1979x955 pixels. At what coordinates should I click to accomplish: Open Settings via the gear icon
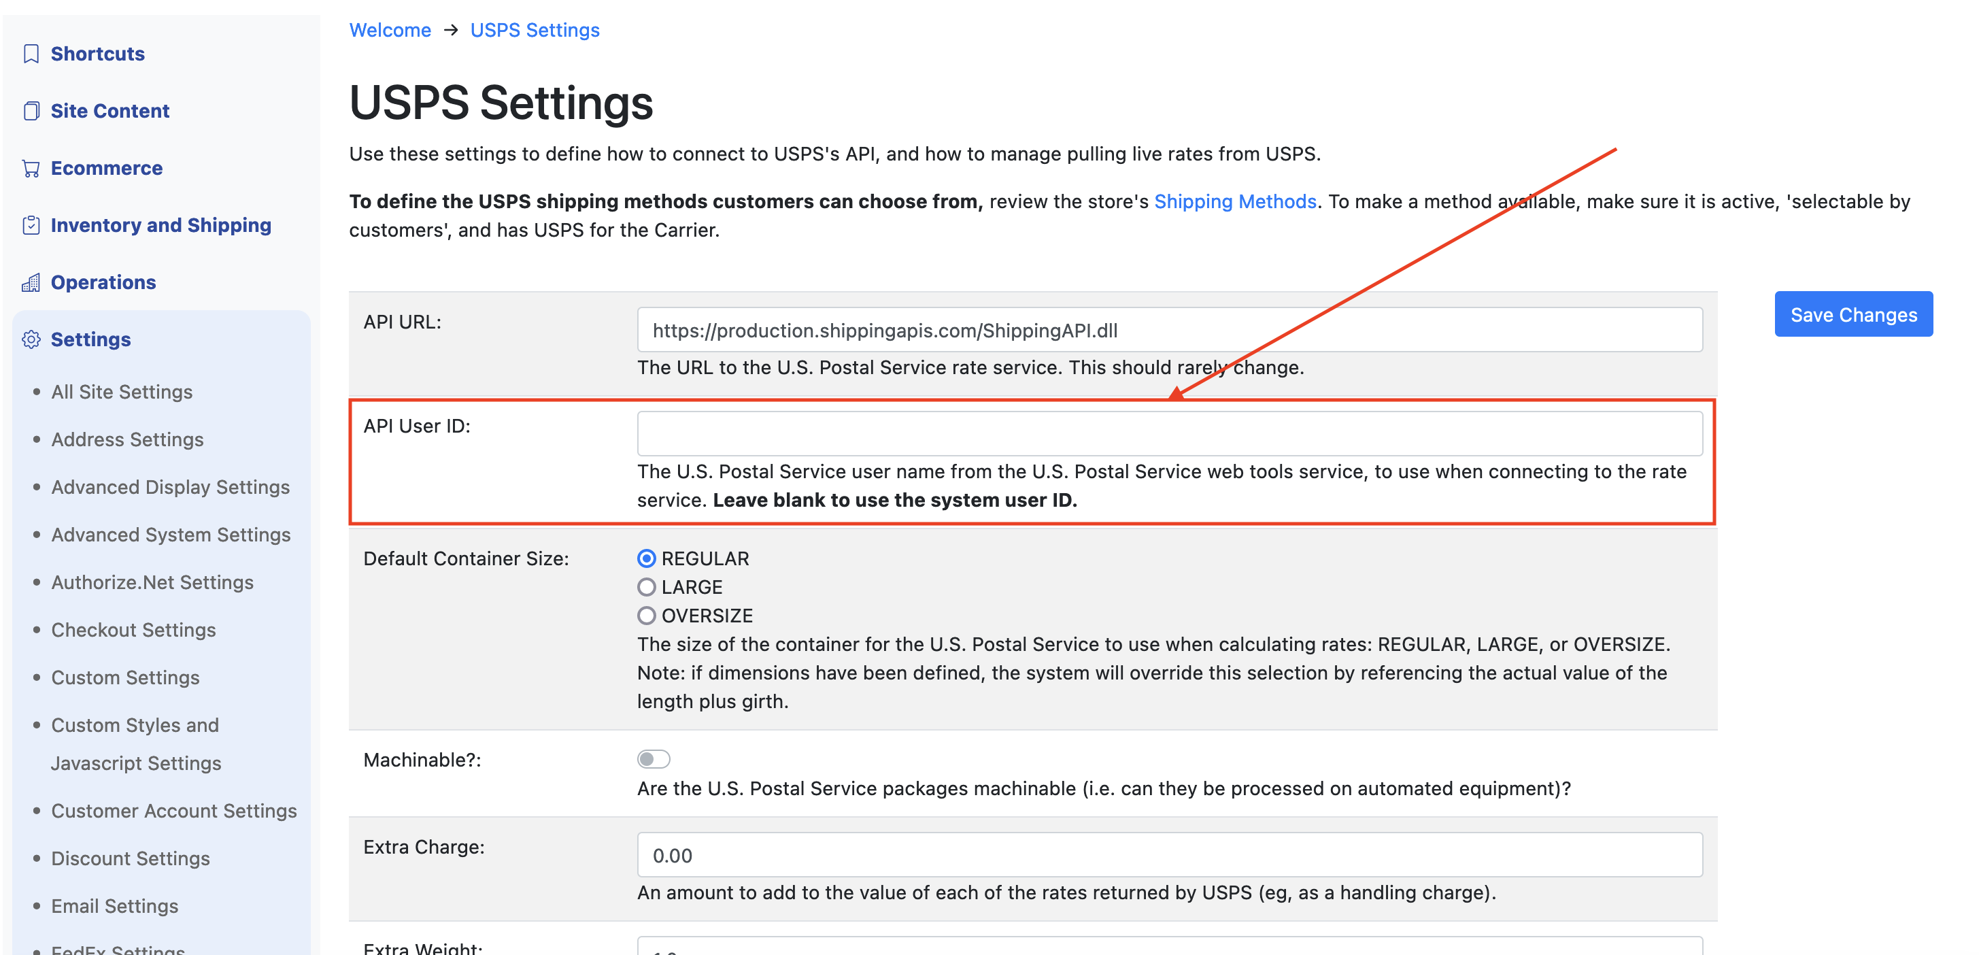click(x=31, y=339)
